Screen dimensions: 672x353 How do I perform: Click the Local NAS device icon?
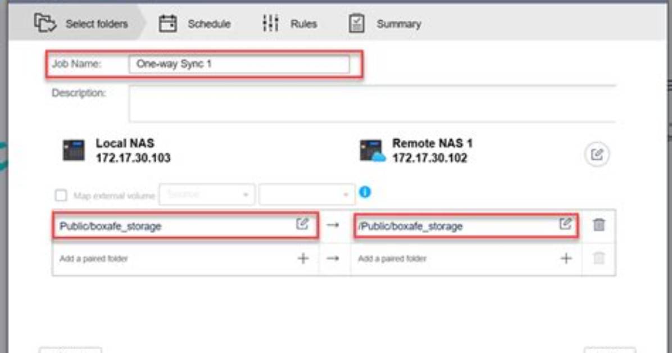(74, 150)
